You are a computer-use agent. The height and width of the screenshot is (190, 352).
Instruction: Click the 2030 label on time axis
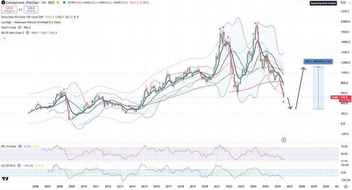[326, 186]
